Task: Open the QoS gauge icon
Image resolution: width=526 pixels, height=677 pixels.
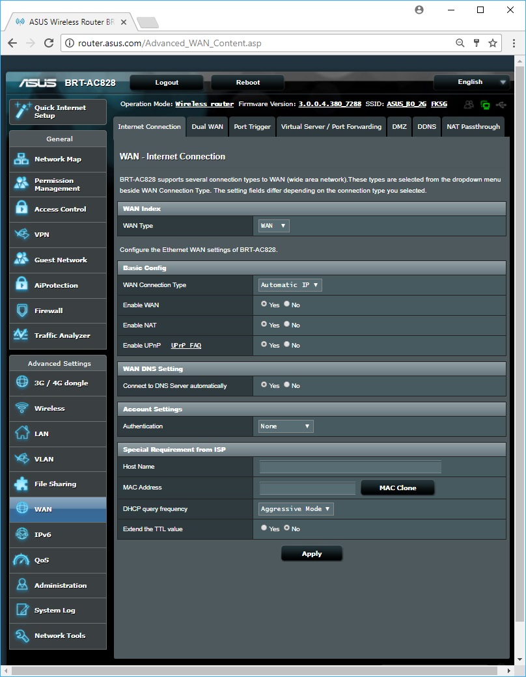Action: tap(21, 560)
